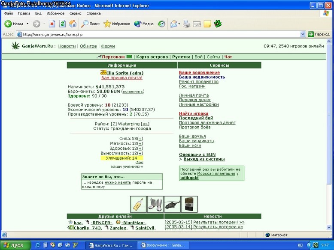Screen dimensions: 334x250
Task: Select the helicopter item thumbnail
Action: click(x=172, y=204)
